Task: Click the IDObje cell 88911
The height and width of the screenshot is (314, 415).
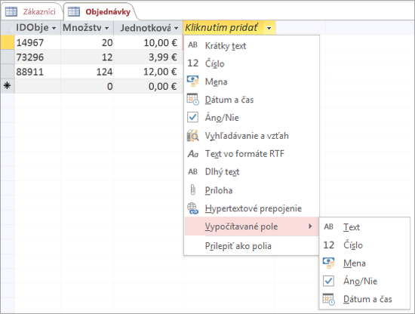Action: pyautogui.click(x=38, y=72)
